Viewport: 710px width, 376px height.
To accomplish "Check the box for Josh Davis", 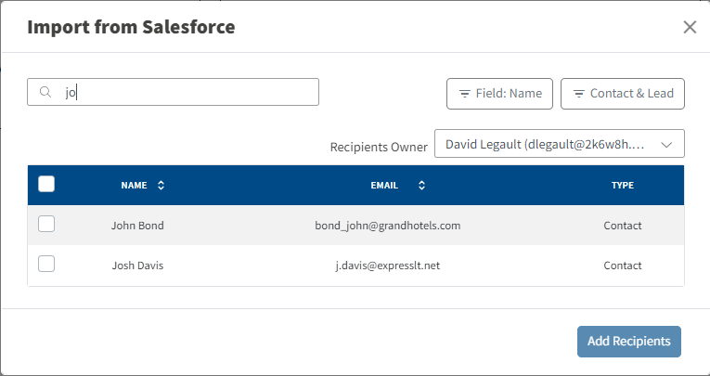I will click(46, 265).
